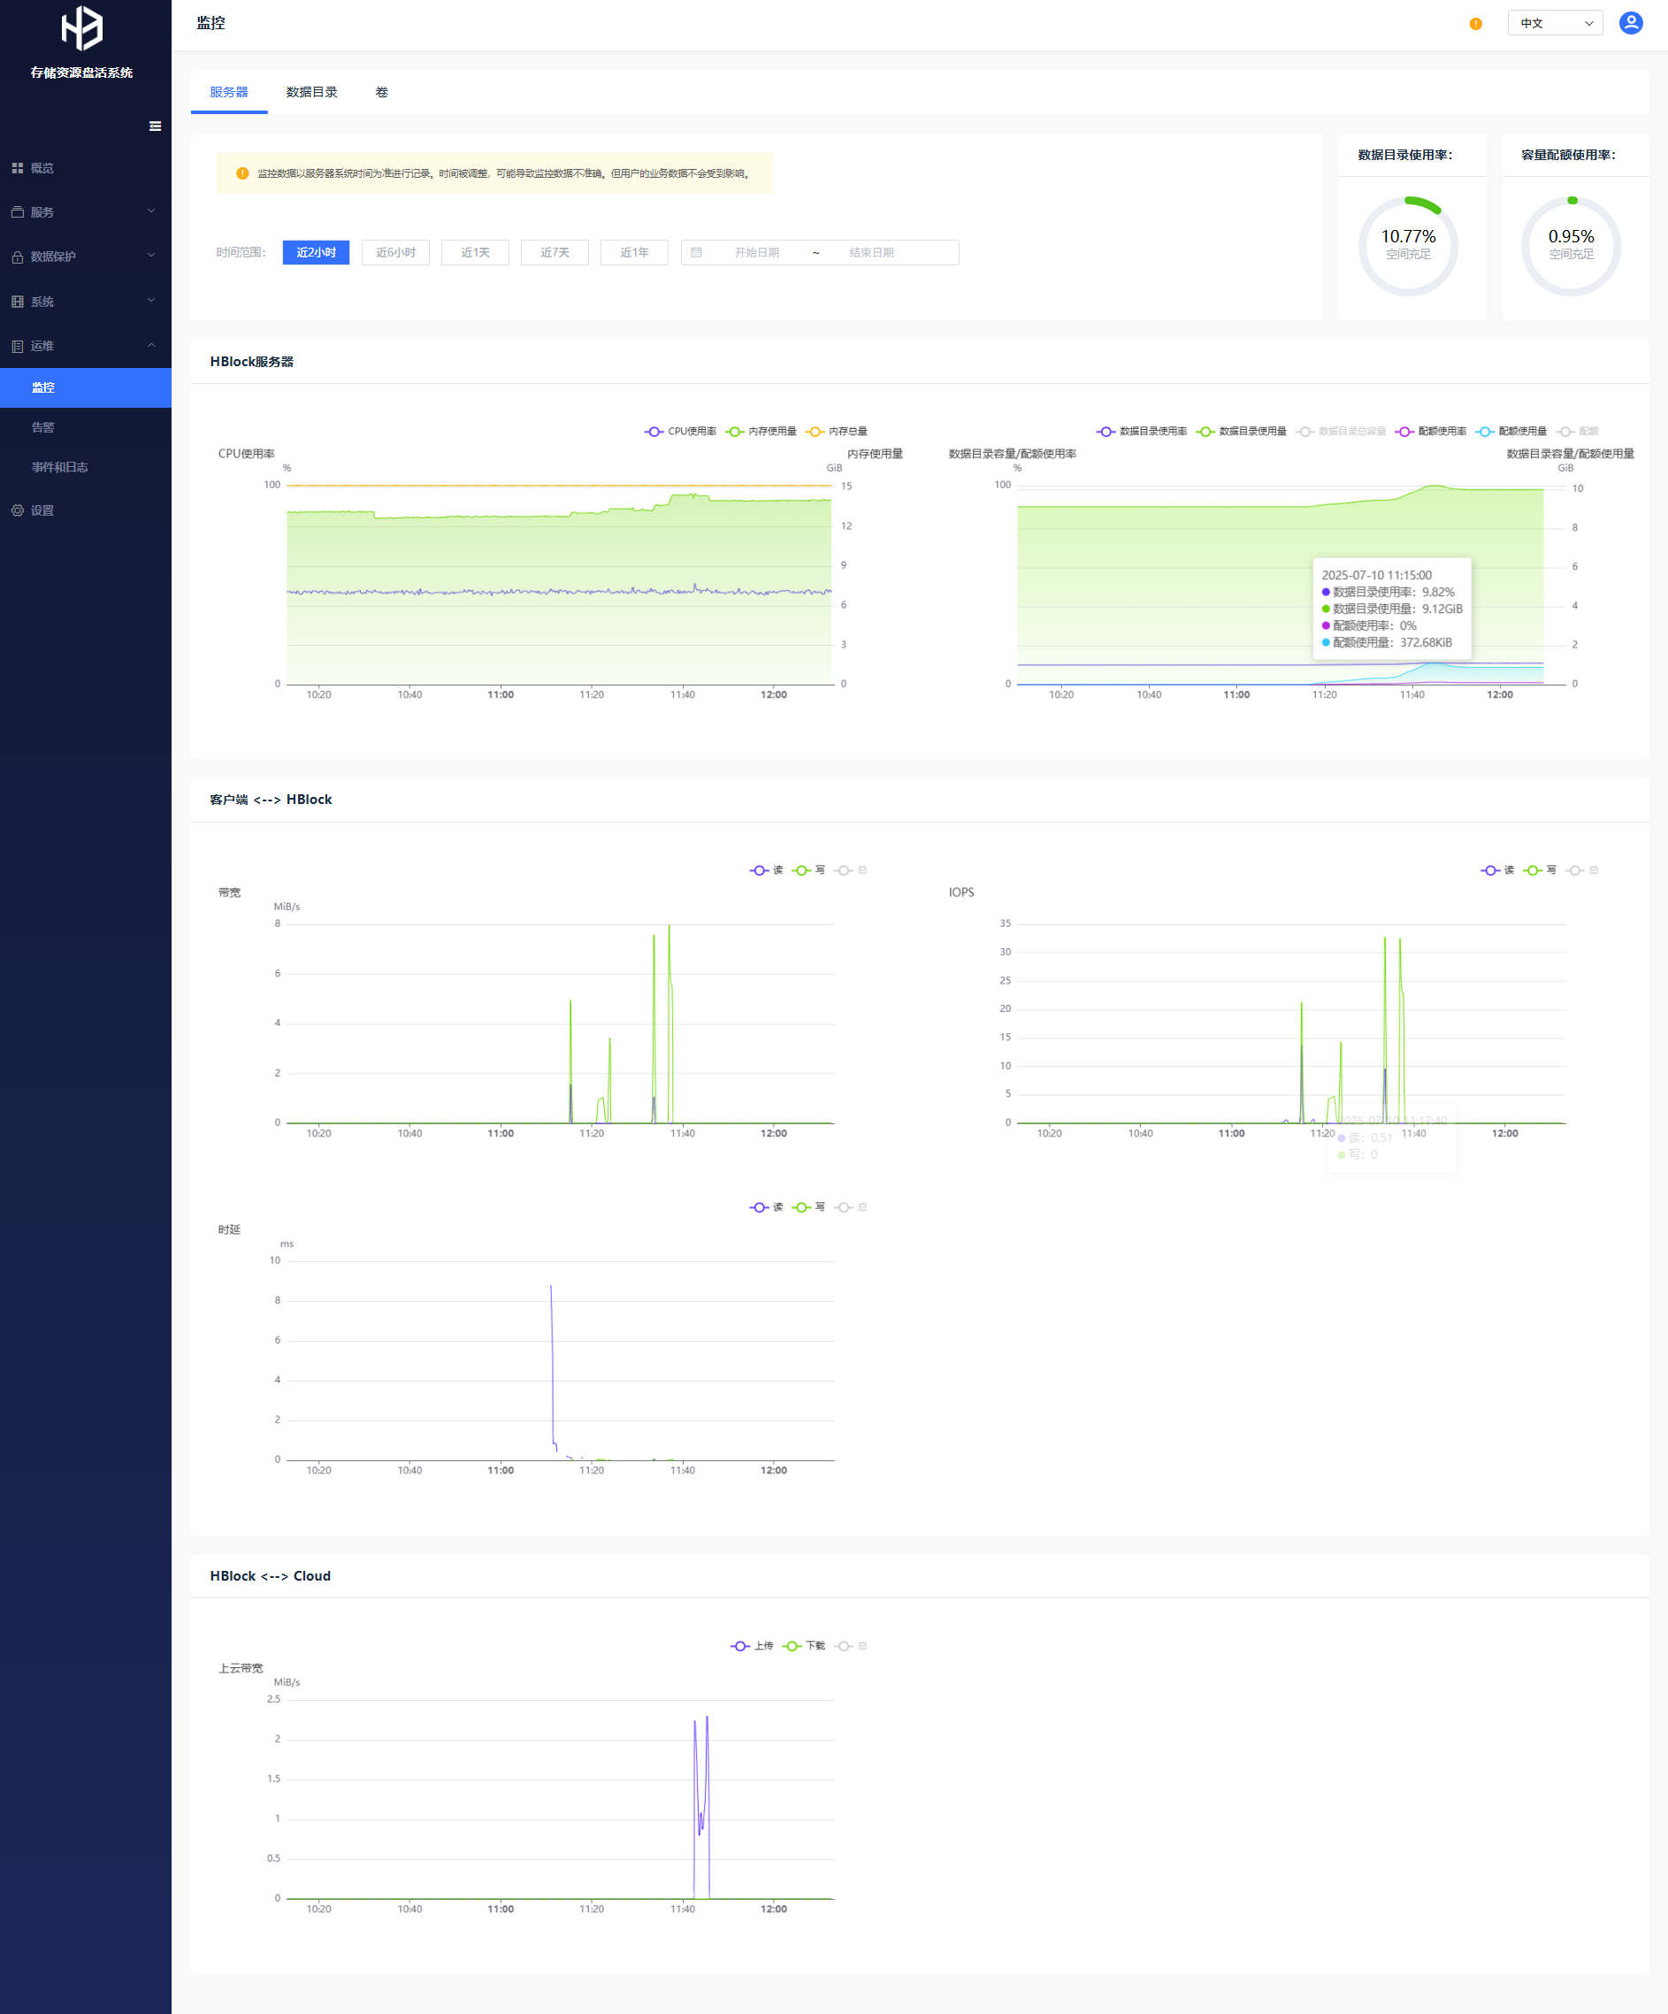The image size is (1668, 2014).
Task: Click the 时间范围 label
Action: [241, 252]
